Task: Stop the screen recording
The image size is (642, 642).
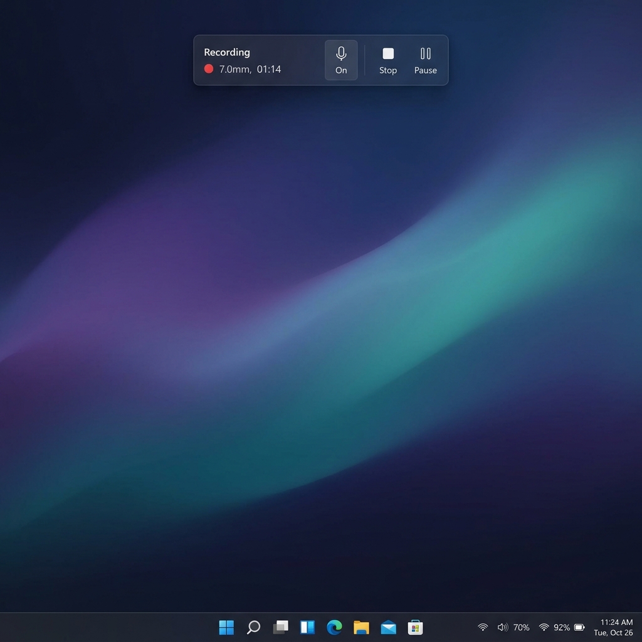Action: click(x=387, y=60)
